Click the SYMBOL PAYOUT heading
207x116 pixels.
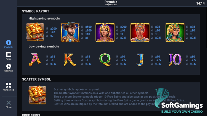coord(36,11)
